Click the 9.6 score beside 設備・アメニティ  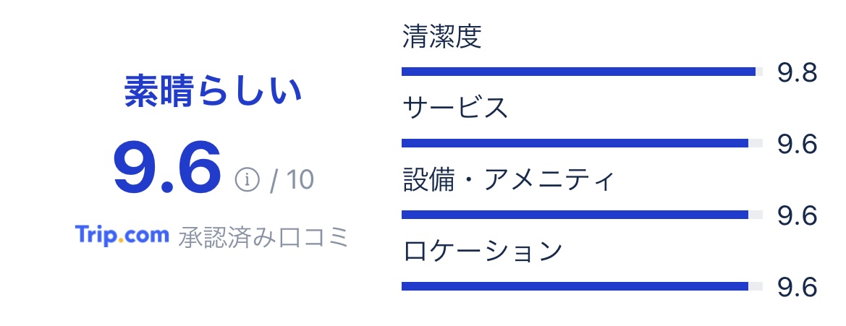pyautogui.click(x=797, y=215)
